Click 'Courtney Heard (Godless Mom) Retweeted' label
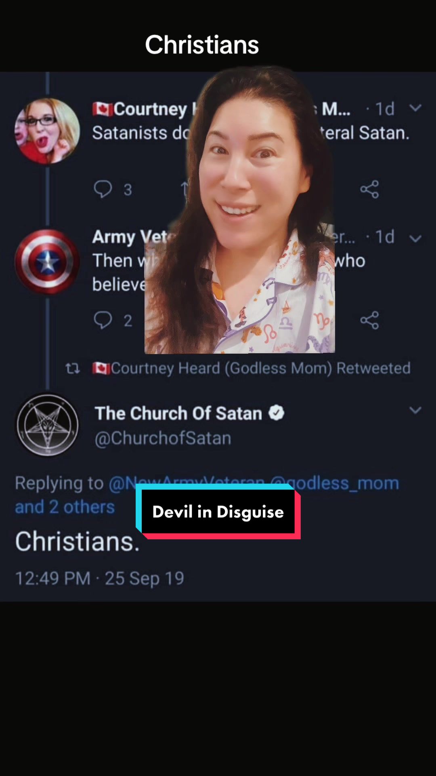Screen dimensions: 436x776 pyautogui.click(x=260, y=368)
